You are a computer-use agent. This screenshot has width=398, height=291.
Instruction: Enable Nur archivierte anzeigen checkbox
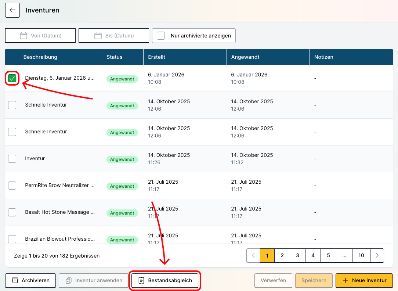point(161,36)
